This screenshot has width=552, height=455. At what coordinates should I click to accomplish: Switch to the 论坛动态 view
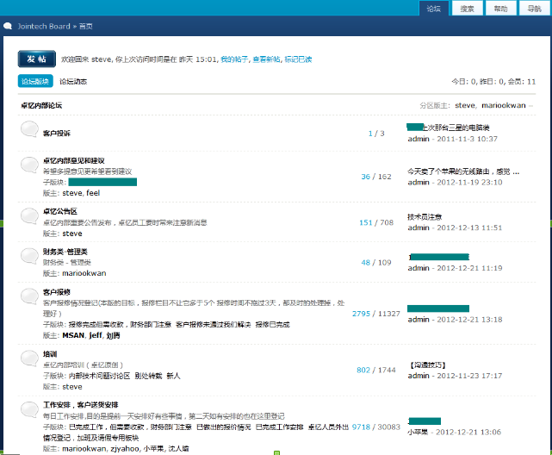point(73,82)
